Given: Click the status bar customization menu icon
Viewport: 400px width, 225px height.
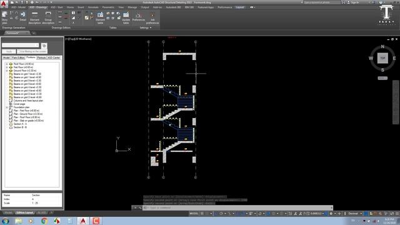Looking at the screenshot, I should tap(397, 214).
